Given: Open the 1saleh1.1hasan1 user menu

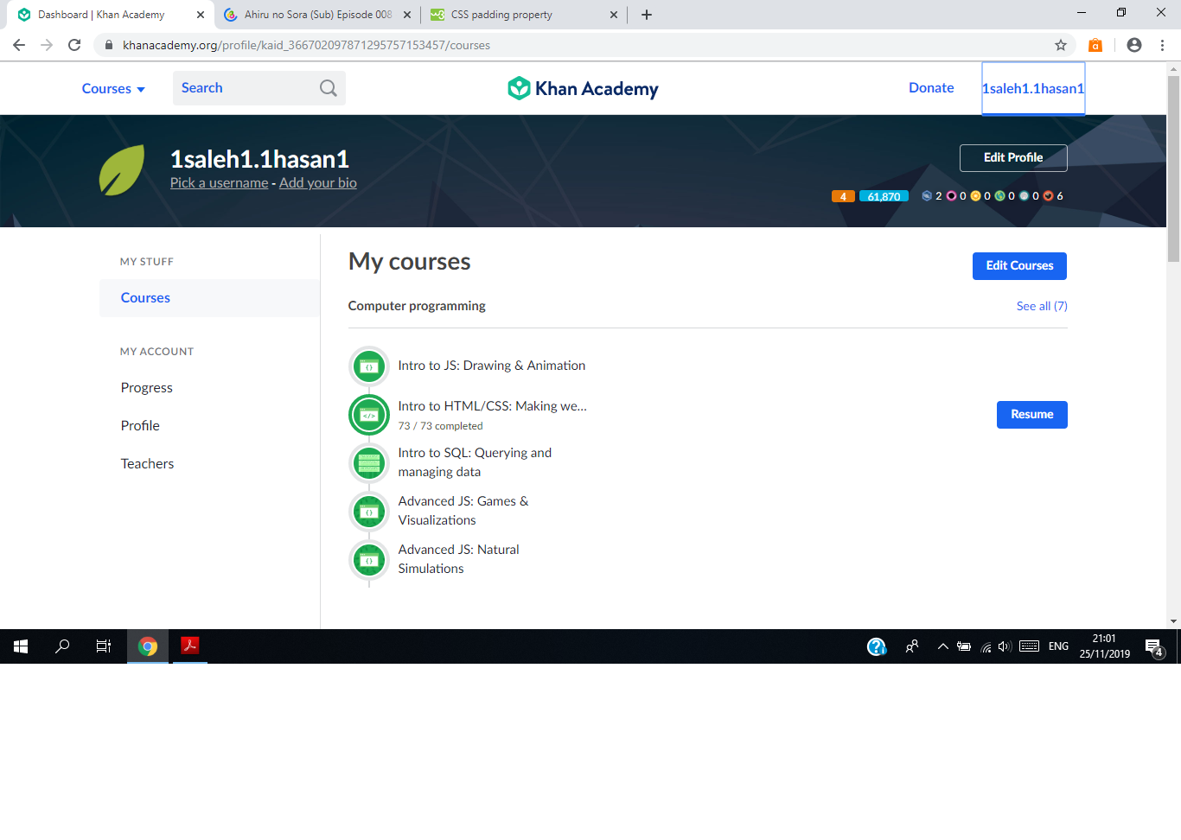Looking at the screenshot, I should tap(1033, 88).
